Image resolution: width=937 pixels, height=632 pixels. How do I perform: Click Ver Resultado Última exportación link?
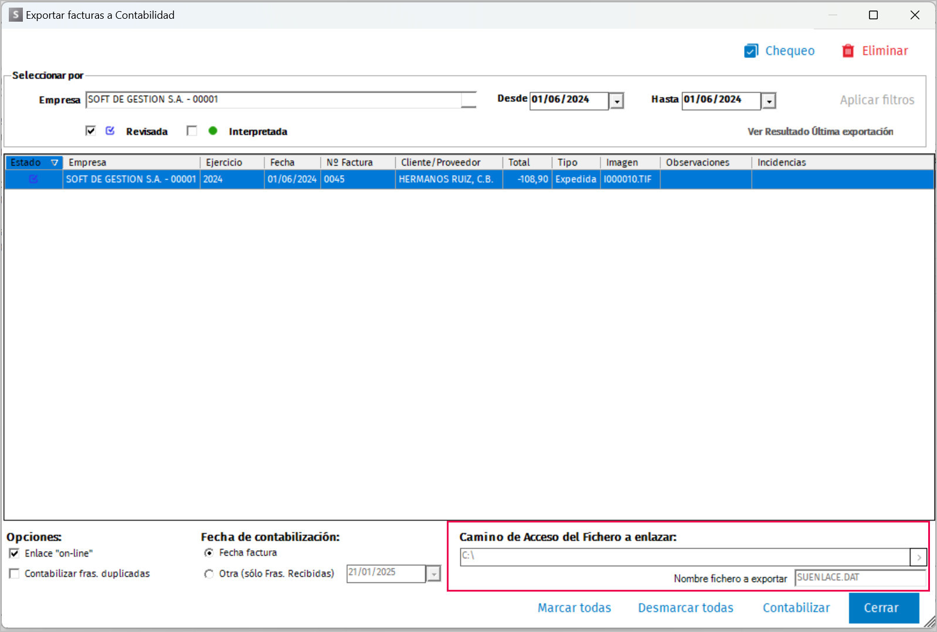click(x=820, y=132)
